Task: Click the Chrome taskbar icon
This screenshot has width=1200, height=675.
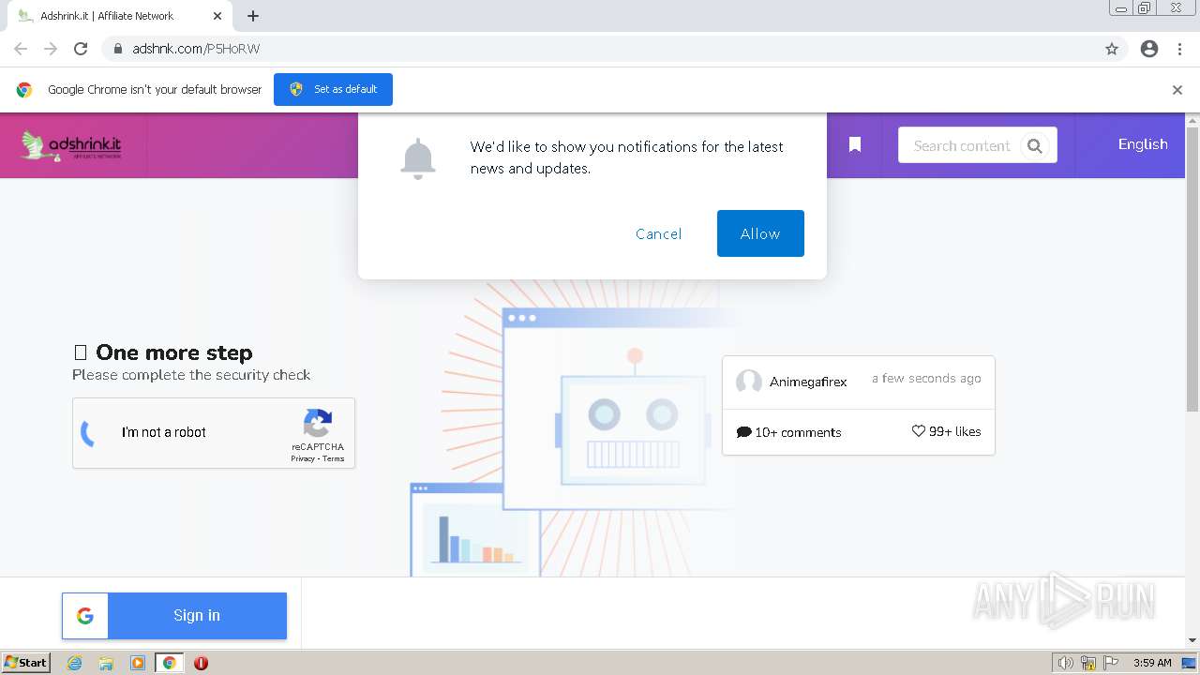Action: (x=170, y=663)
